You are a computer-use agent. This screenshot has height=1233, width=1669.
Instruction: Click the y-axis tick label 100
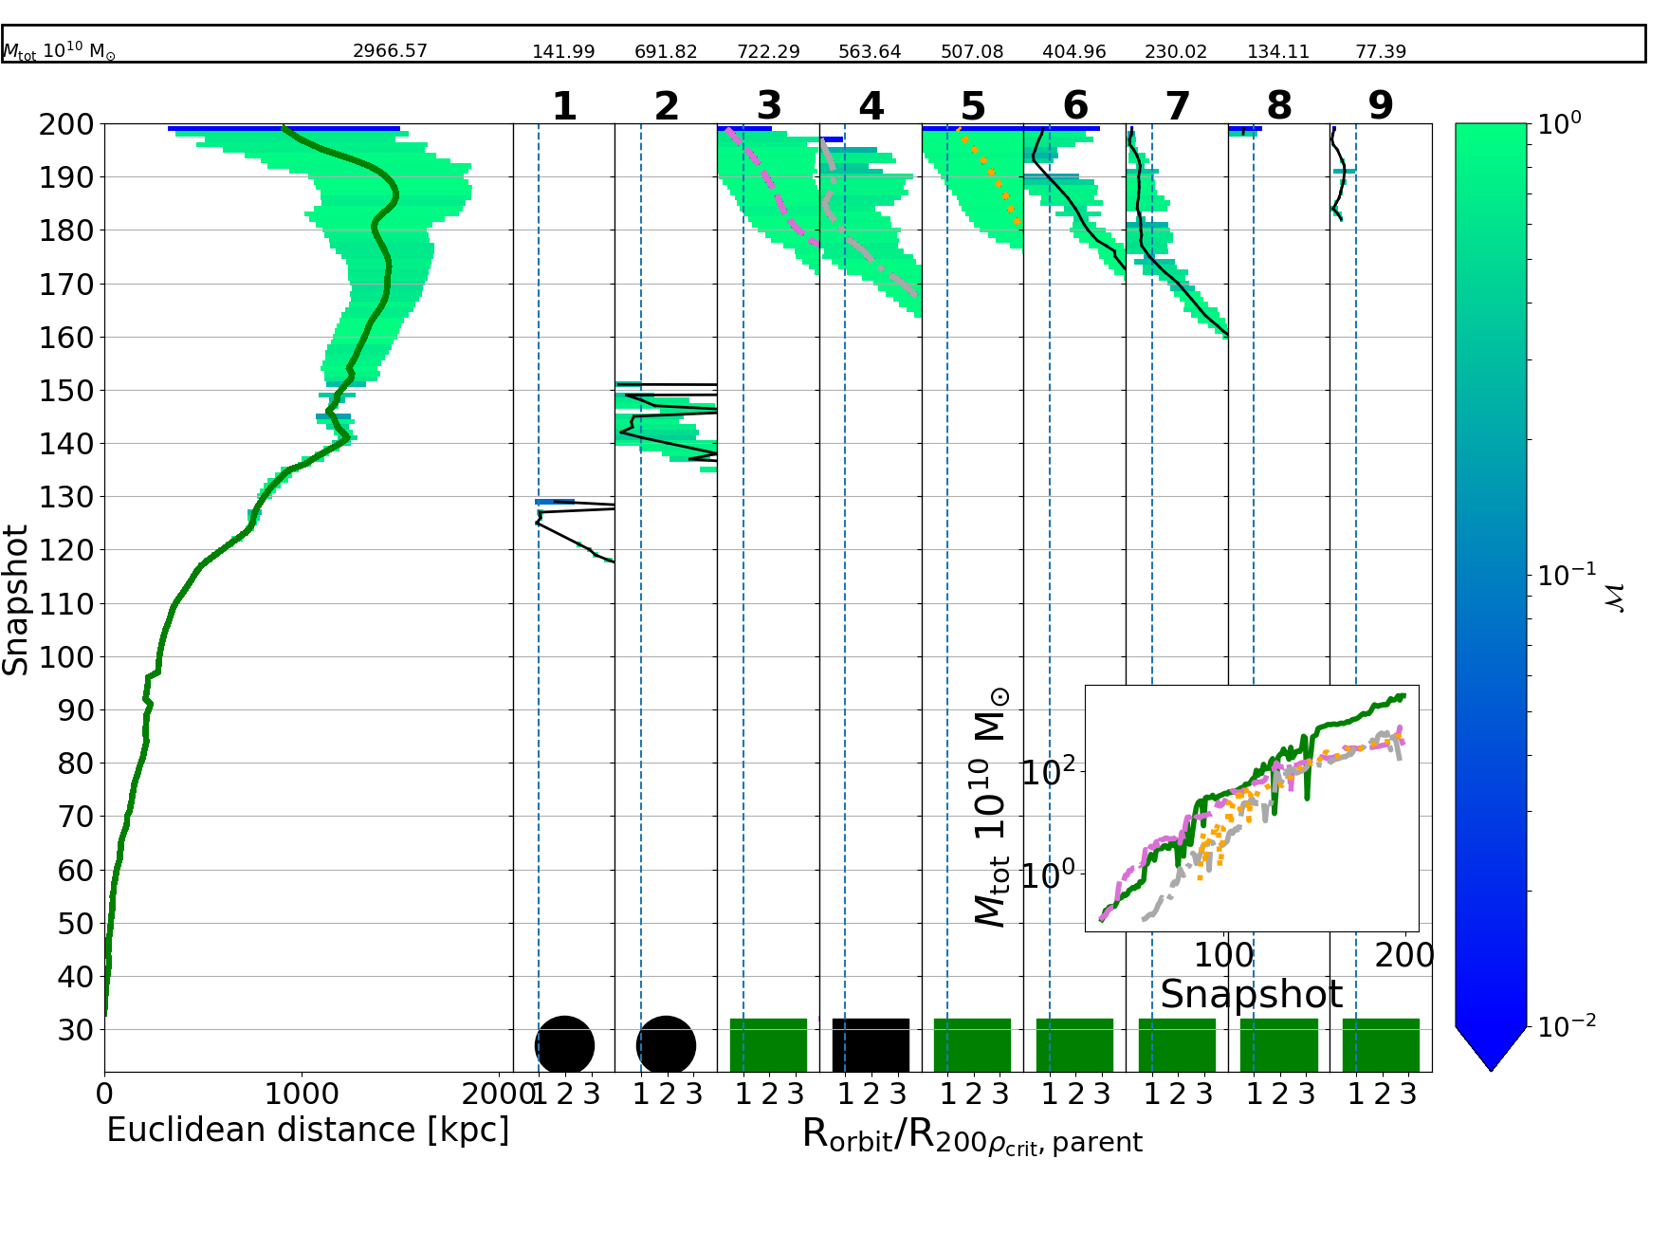coord(65,657)
